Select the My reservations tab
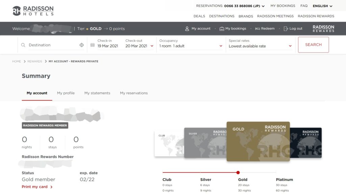346x196 pixels. (134, 93)
